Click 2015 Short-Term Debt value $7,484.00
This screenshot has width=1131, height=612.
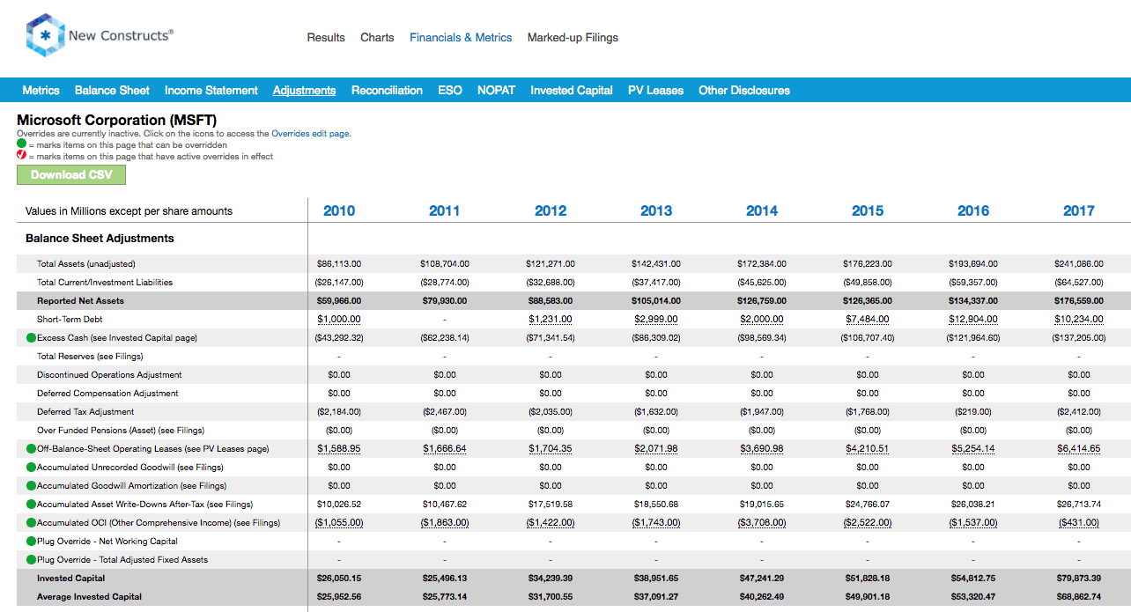pyautogui.click(x=868, y=319)
